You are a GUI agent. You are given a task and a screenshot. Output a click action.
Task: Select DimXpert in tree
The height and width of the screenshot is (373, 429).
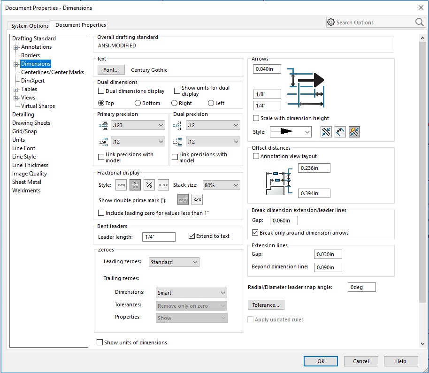[32, 81]
